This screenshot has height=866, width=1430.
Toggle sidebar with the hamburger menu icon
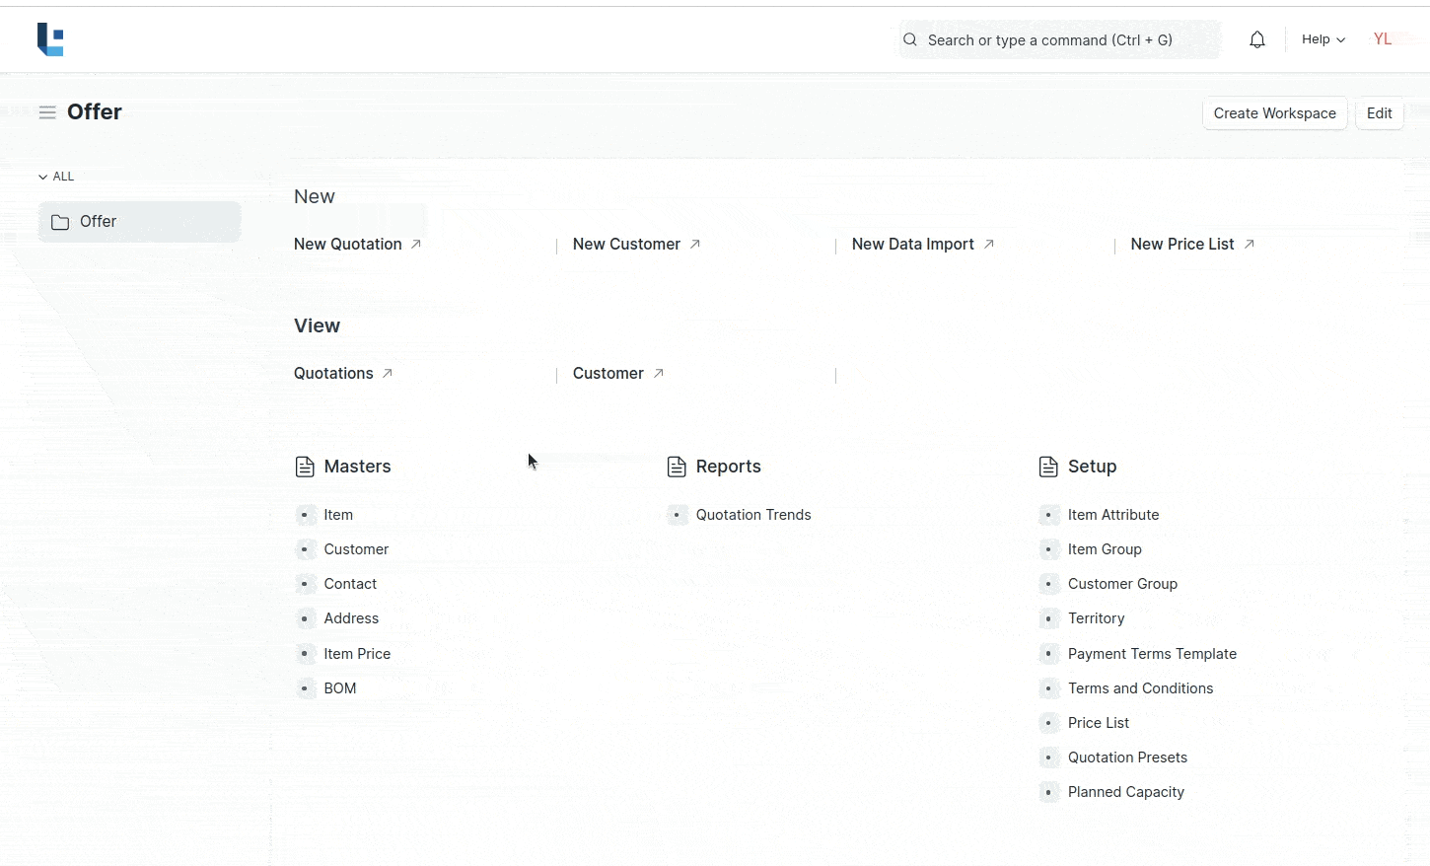[46, 112]
